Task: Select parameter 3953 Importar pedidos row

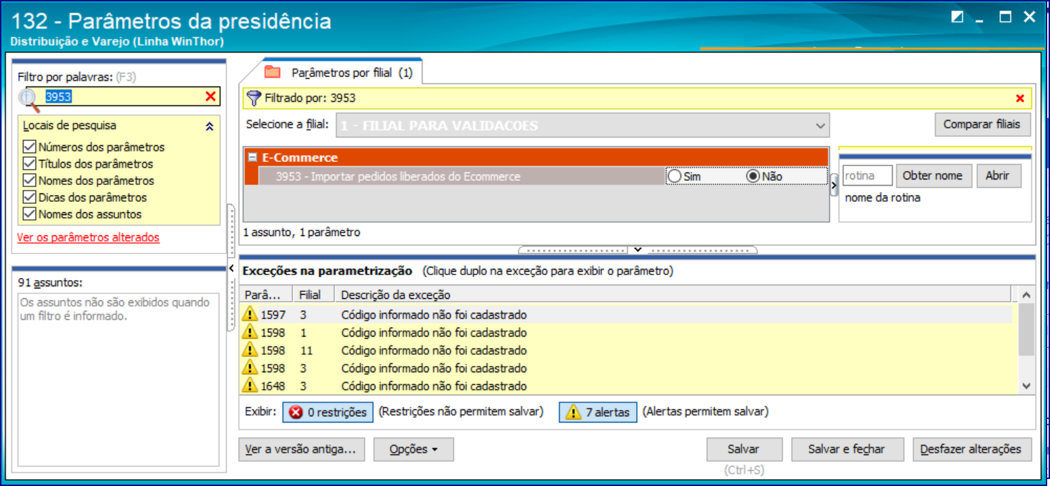Action: coord(461,177)
